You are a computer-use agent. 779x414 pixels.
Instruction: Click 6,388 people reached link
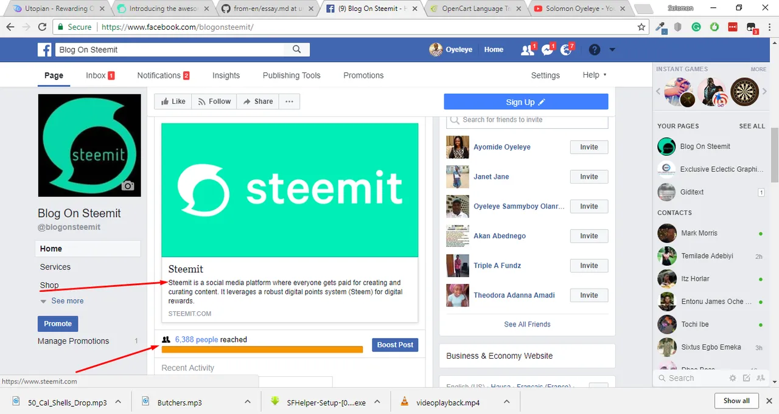197,340
